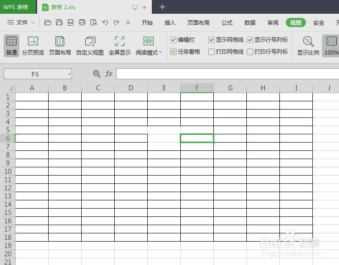This screenshot has width=339, height=265.
Task: Select column F header
Action: [x=197, y=88]
